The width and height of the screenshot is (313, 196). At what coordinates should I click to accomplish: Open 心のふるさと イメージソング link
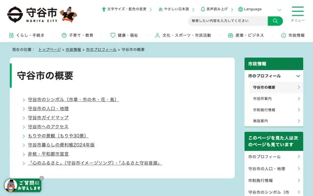[x=95, y=163]
